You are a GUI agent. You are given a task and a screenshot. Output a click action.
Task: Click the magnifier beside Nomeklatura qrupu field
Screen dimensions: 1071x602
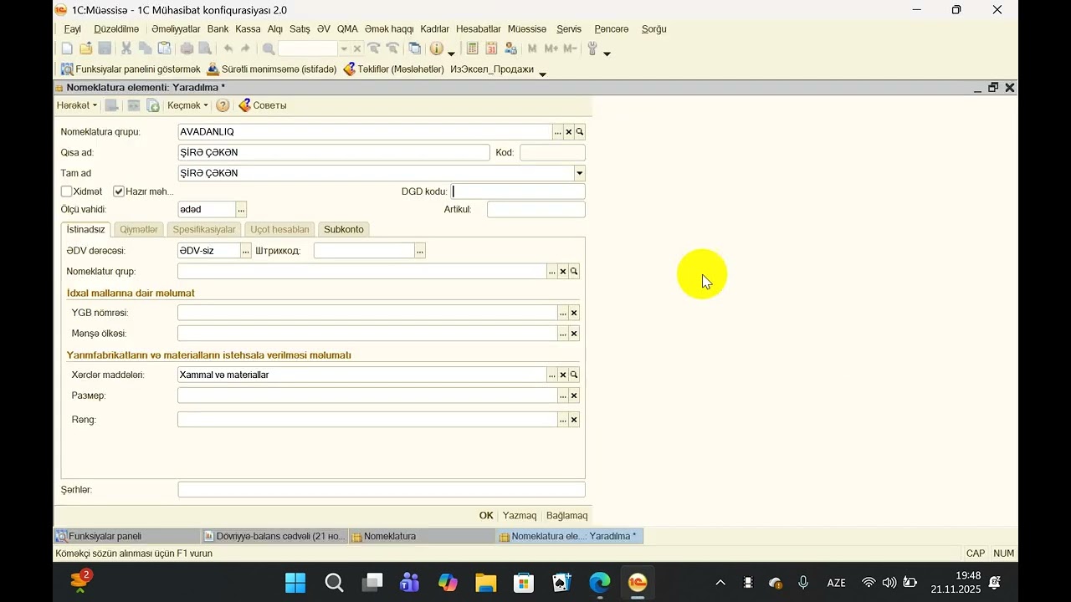click(x=580, y=132)
